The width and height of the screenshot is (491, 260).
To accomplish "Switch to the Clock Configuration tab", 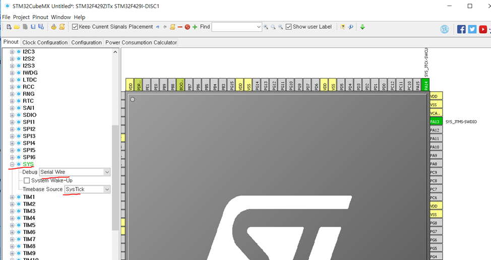I will point(45,42).
